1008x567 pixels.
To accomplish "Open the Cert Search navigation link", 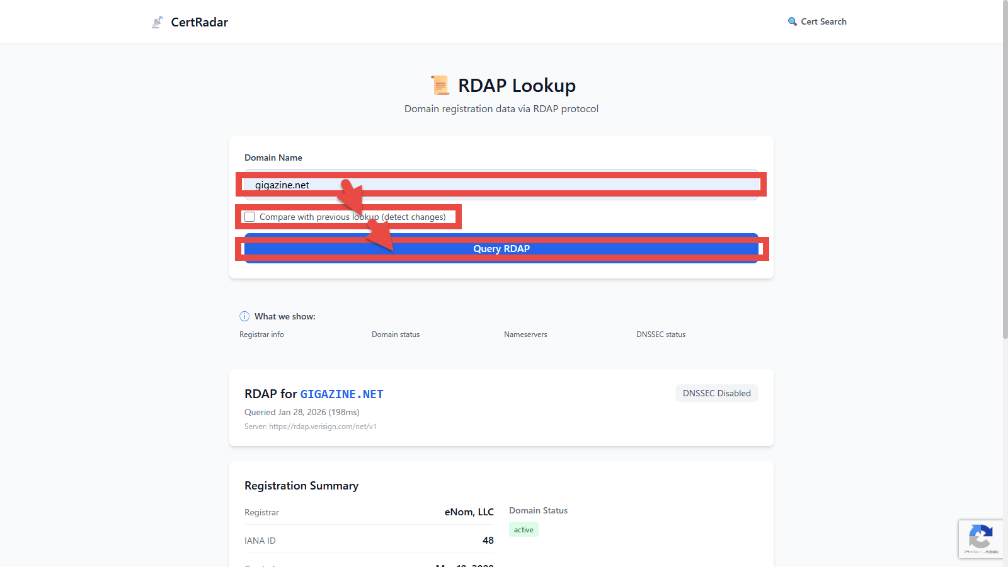I will 823,21.
